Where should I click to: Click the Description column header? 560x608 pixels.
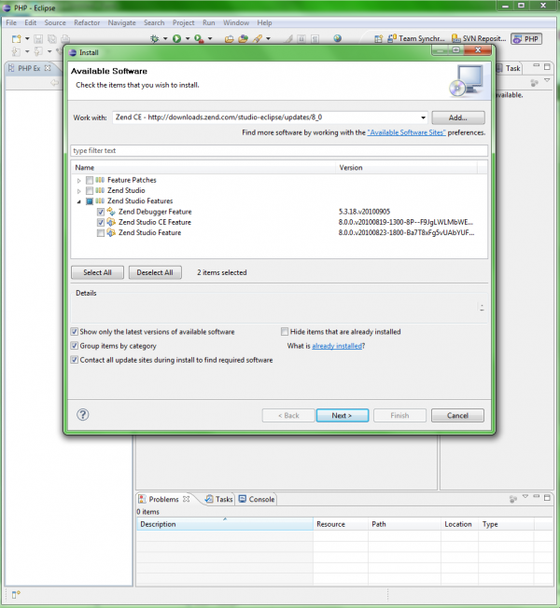click(225, 524)
